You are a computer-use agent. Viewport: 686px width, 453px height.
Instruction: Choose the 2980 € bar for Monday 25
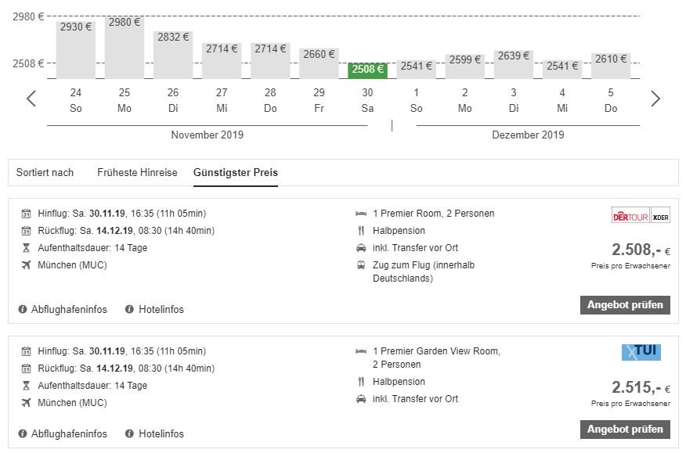pyautogui.click(x=125, y=48)
